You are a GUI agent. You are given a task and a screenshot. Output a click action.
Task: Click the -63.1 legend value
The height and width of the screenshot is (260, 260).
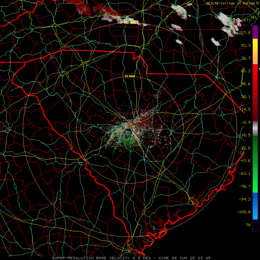(245, 173)
